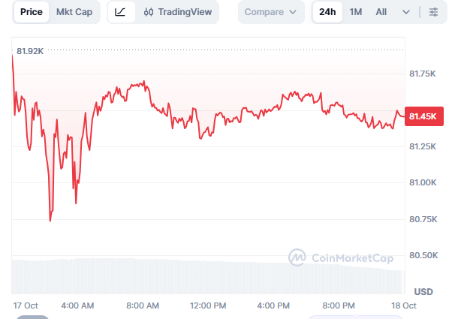Viewport: 449px width, 319px height.
Task: Click the CoinMarketCap watermark logo
Action: 341,257
